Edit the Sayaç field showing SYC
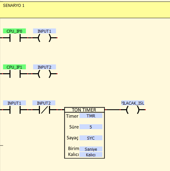This screenshot has height=171, width=170. 91,138
